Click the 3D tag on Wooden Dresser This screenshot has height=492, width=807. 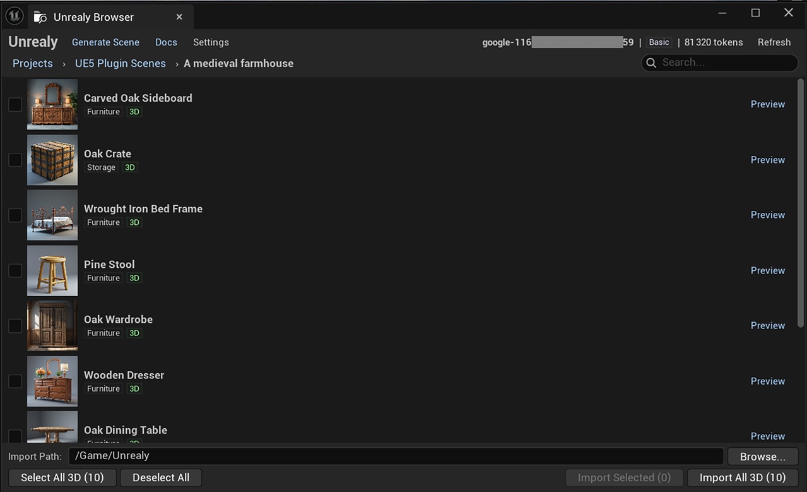click(134, 388)
